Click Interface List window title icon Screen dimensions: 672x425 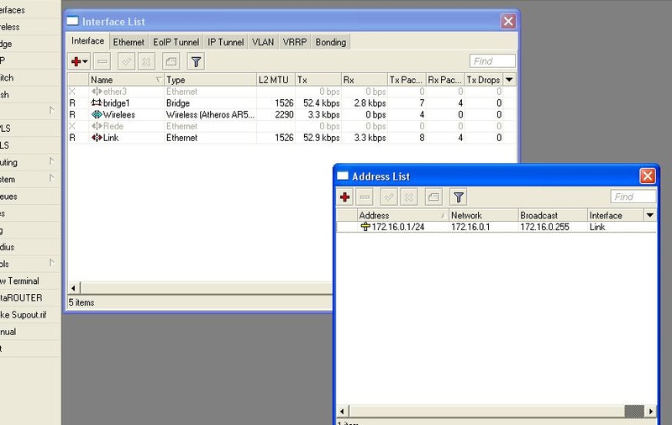pos(72,20)
